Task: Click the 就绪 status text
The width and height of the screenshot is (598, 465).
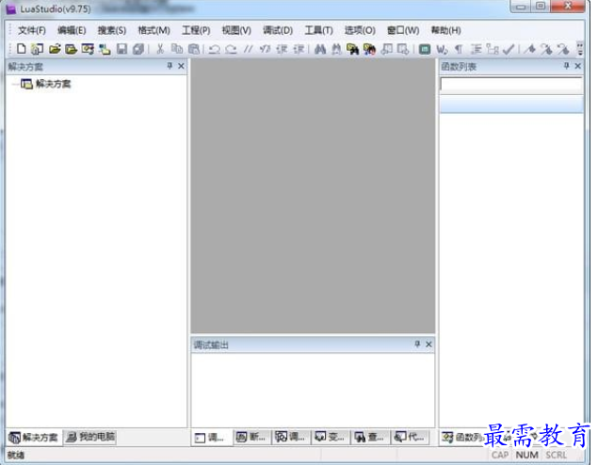Action: point(16,455)
